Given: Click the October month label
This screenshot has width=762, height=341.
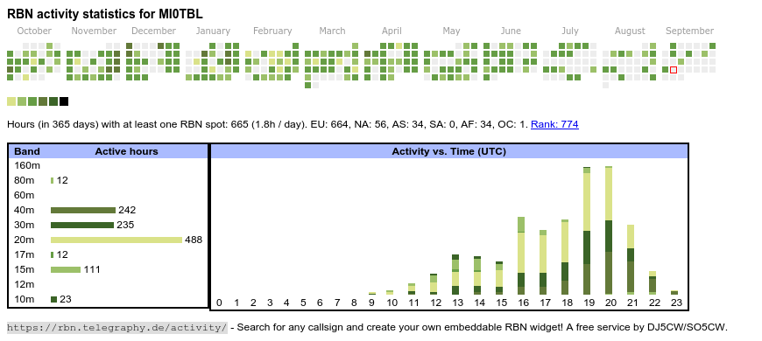Looking at the screenshot, I should point(34,31).
